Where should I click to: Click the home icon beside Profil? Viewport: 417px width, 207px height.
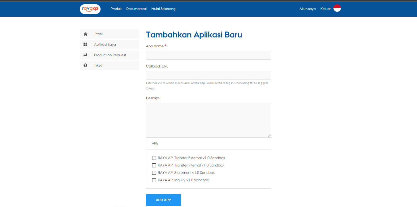86,34
